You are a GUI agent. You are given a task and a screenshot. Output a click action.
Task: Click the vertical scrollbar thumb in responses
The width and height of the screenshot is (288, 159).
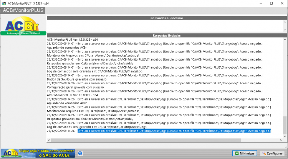click(x=285, y=125)
